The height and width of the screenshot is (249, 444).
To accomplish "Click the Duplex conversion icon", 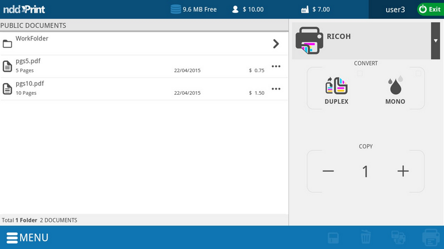I will click(x=336, y=86).
